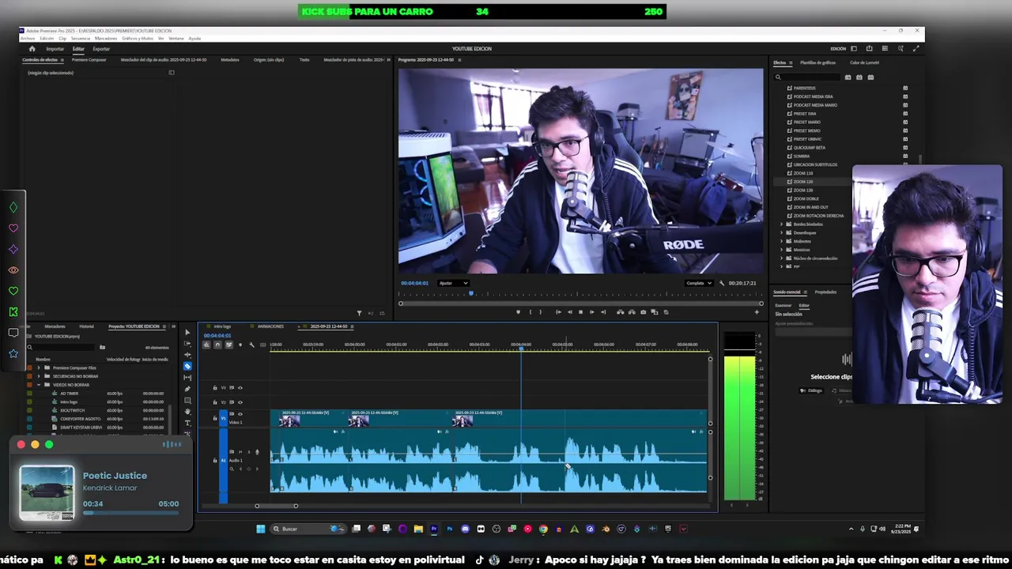
Task: Expand SECUENCIAS NO BORRAR bin
Action: (38, 376)
